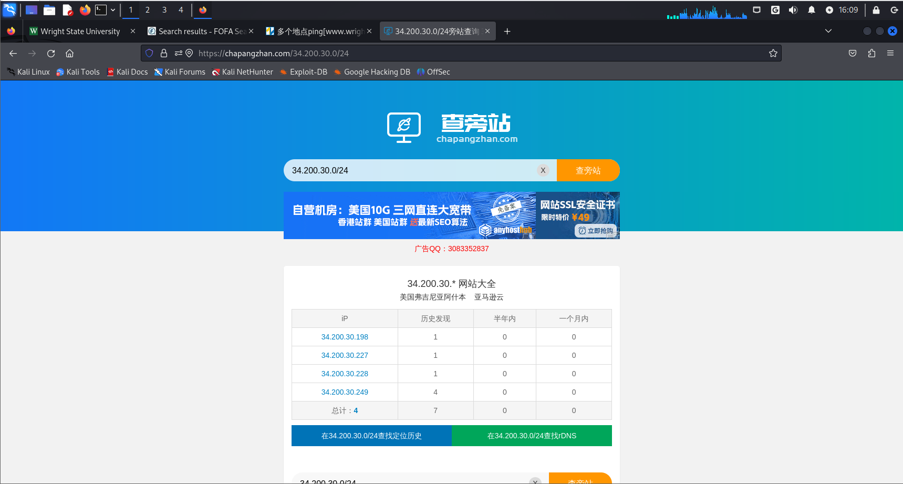Expand the terminal dropdown arrow in the panel
Image resolution: width=903 pixels, height=484 pixels.
[113, 10]
